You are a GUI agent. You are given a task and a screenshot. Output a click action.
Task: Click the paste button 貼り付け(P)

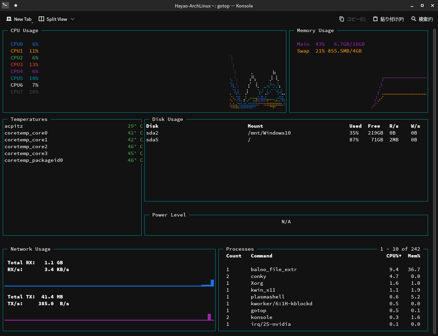[388, 19]
